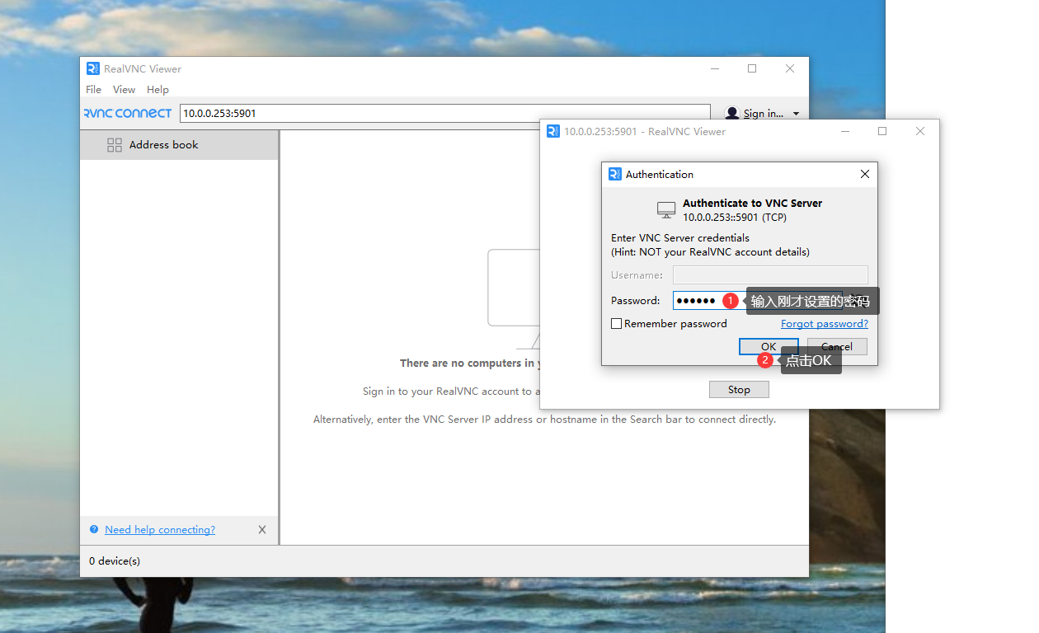
Task: Click the 10.0.0.253::5901 (TCP) text
Action: click(x=735, y=218)
